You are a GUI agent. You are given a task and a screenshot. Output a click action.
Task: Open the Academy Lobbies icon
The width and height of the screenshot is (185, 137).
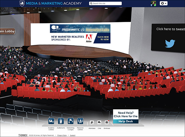pyautogui.click(x=51, y=121)
